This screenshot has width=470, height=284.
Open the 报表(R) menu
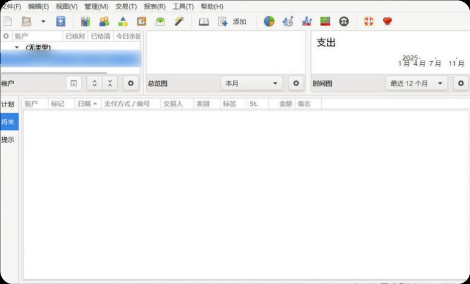pyautogui.click(x=155, y=7)
